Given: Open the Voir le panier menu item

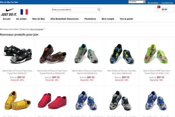Looking at the screenshot, I should 127,19.
